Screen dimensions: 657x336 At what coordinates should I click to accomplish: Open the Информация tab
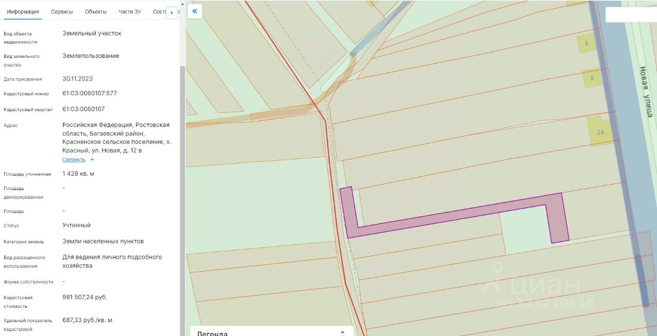click(x=23, y=12)
